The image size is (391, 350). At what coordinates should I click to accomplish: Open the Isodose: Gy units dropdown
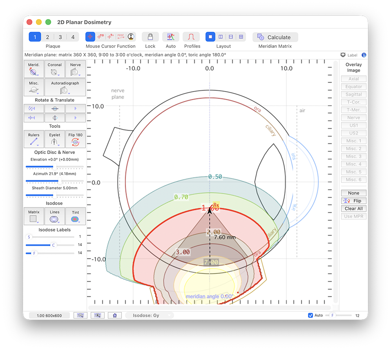click(x=150, y=315)
